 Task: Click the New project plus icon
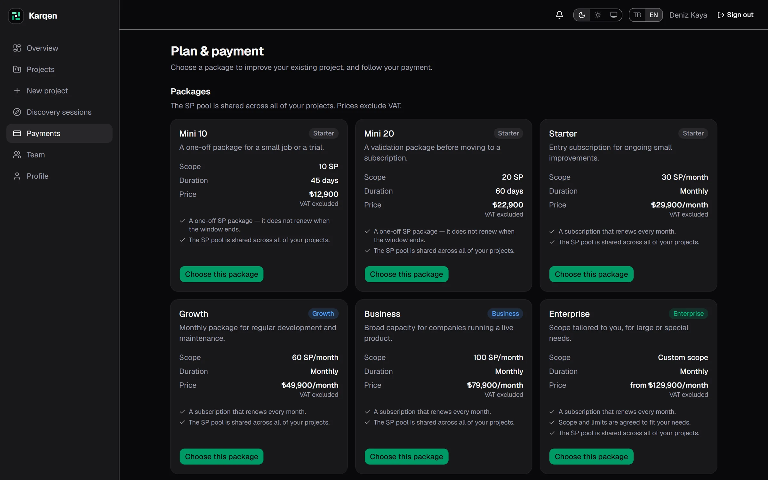click(x=17, y=91)
